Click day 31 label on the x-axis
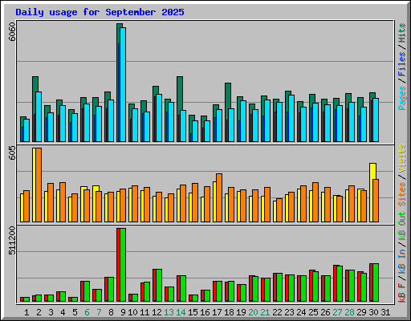 pyautogui.click(x=385, y=312)
